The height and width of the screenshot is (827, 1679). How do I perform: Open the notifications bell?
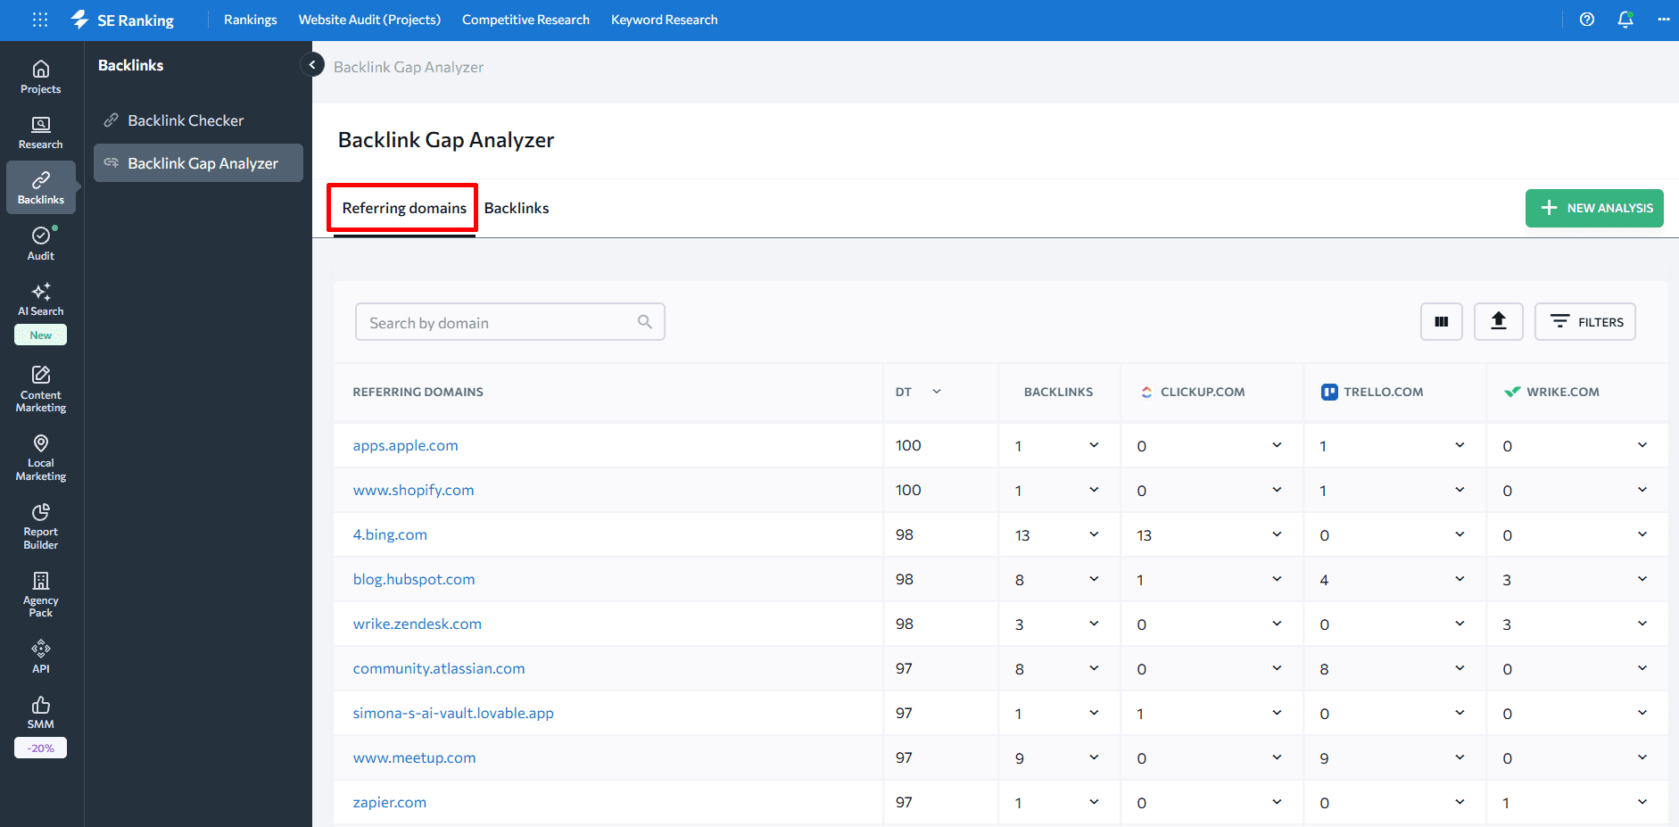click(x=1625, y=20)
